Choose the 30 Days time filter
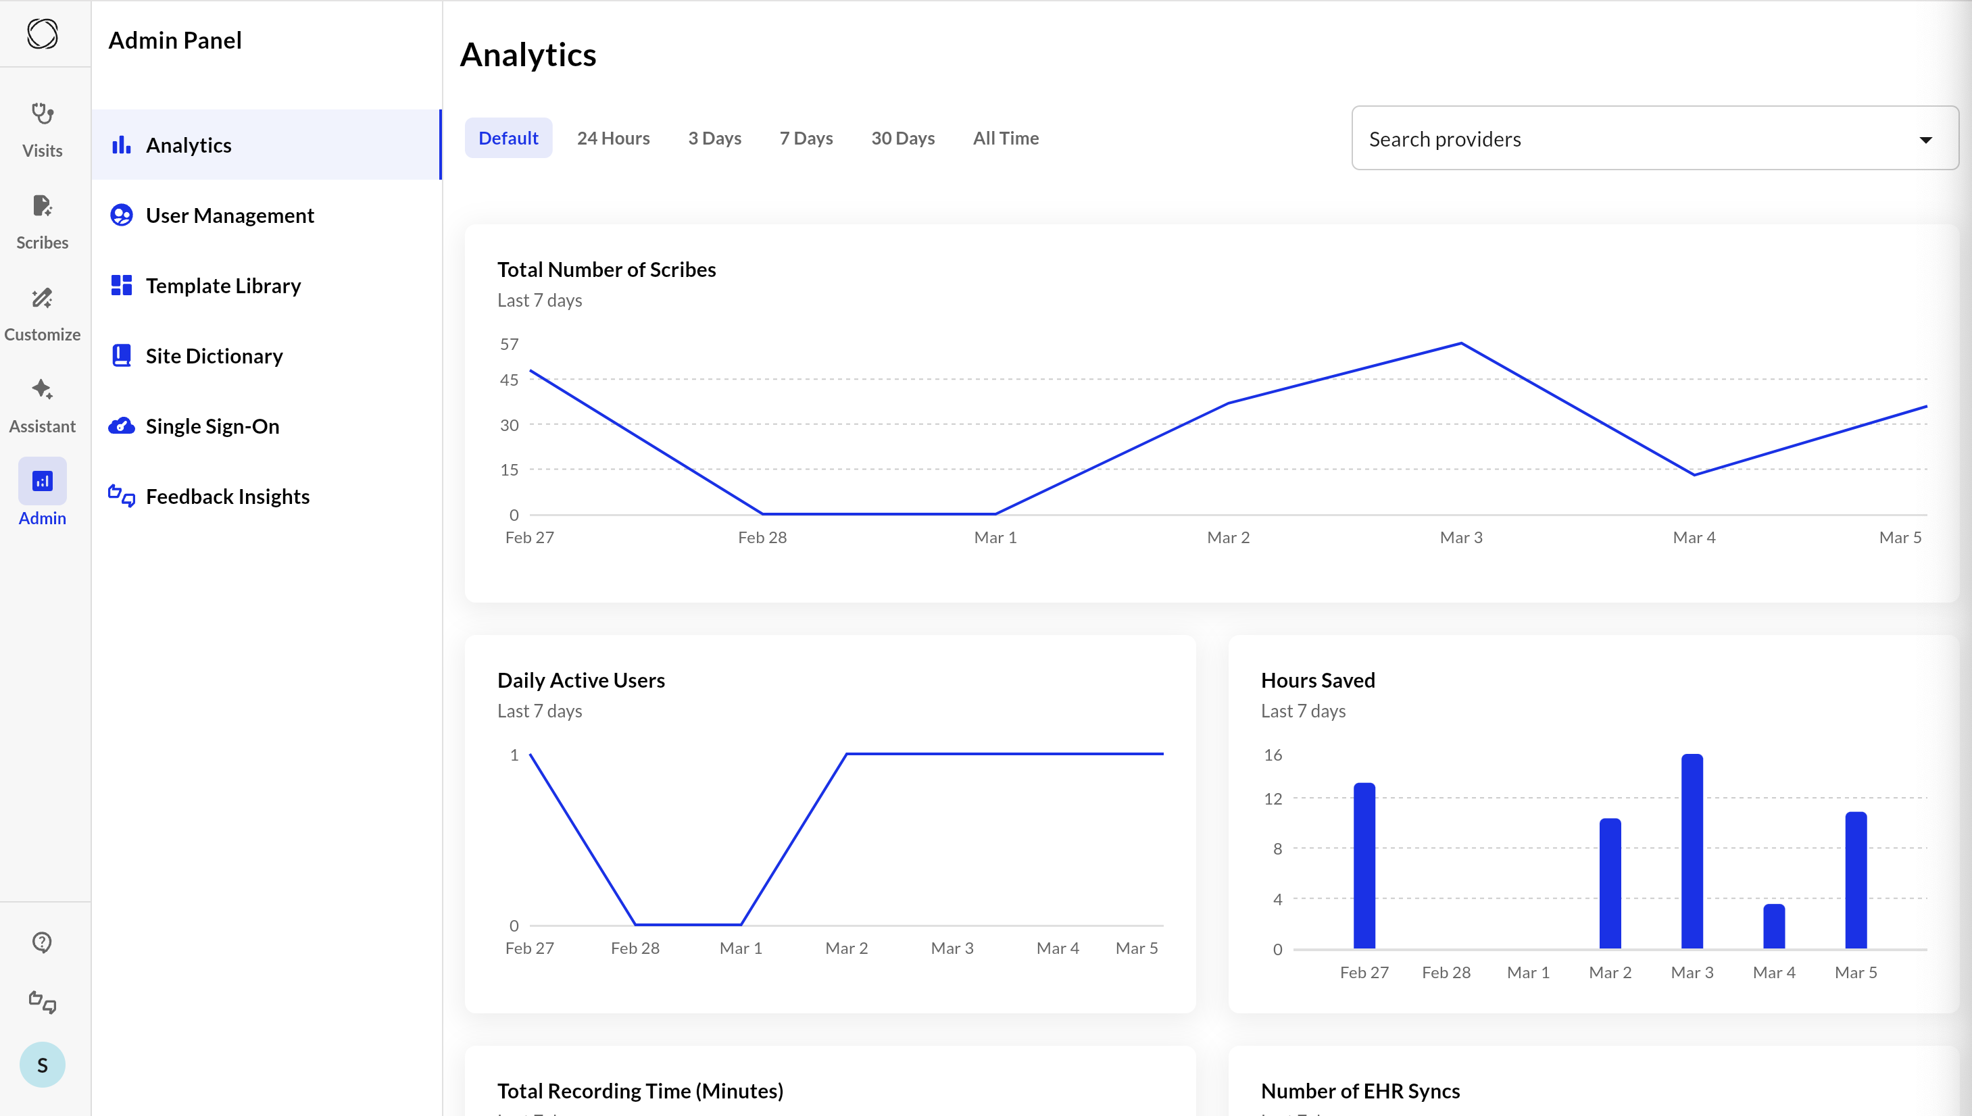This screenshot has height=1116, width=1972. point(902,138)
